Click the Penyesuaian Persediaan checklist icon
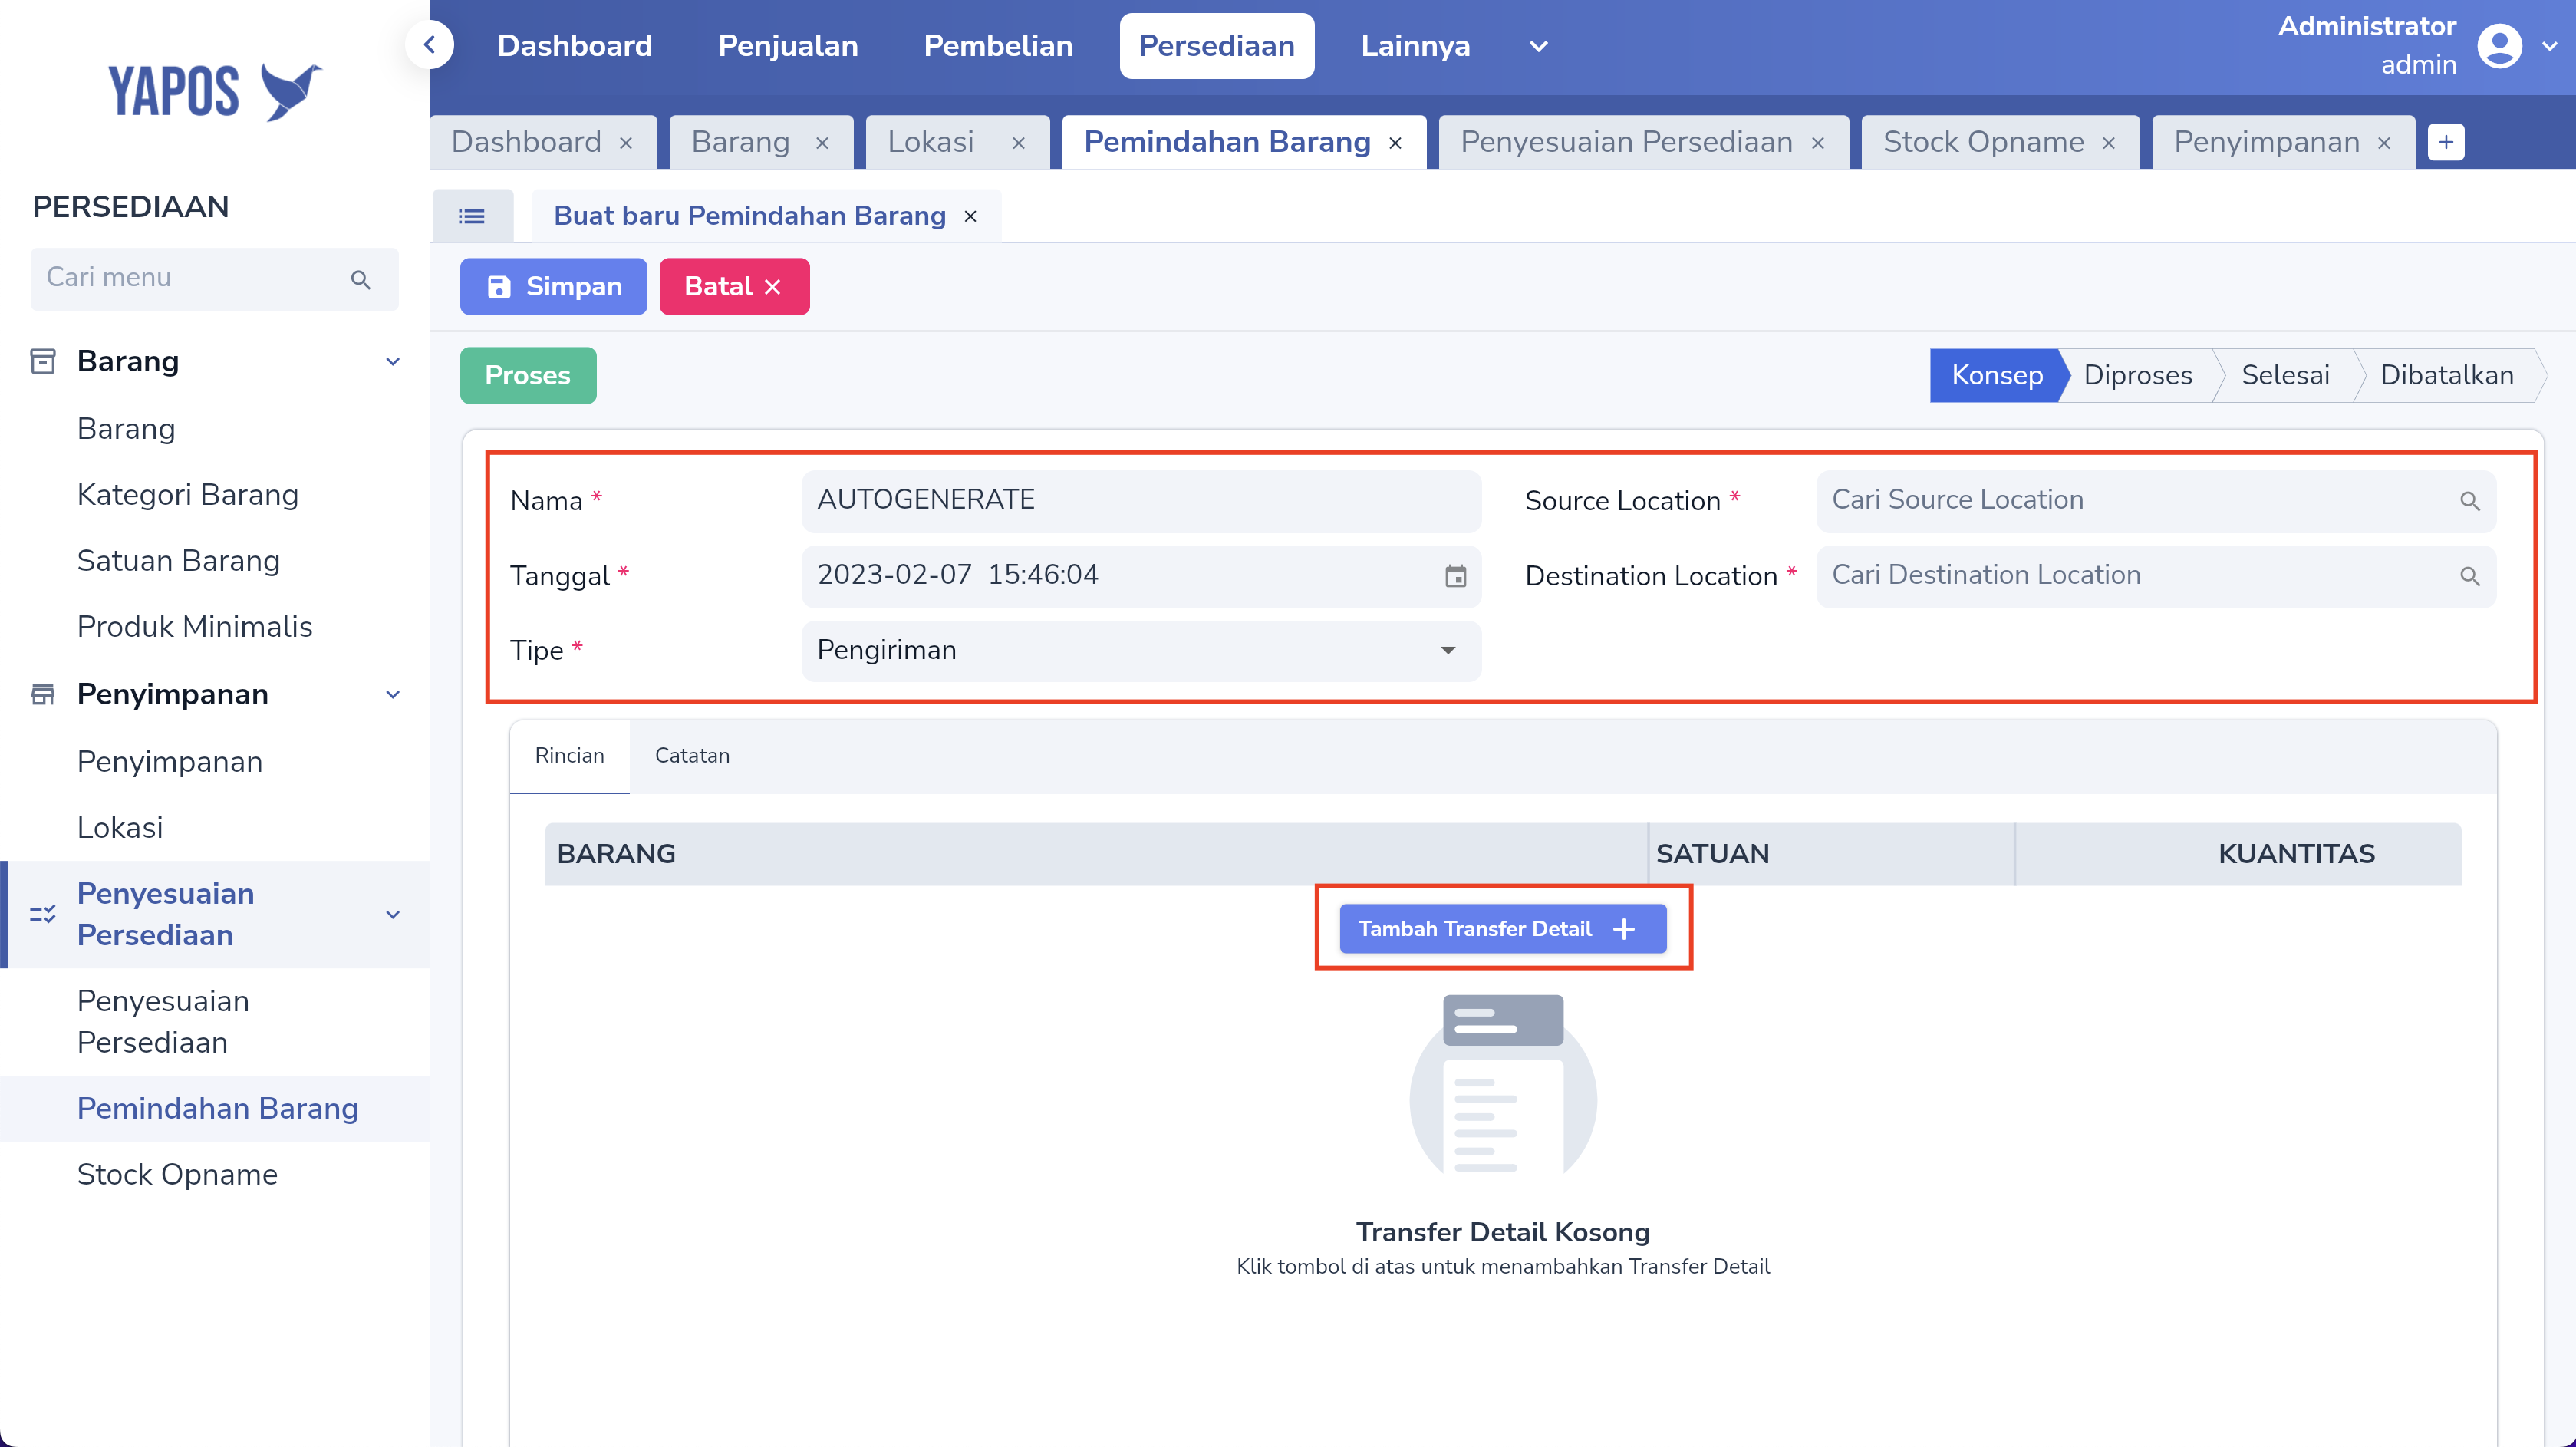 [x=43, y=914]
